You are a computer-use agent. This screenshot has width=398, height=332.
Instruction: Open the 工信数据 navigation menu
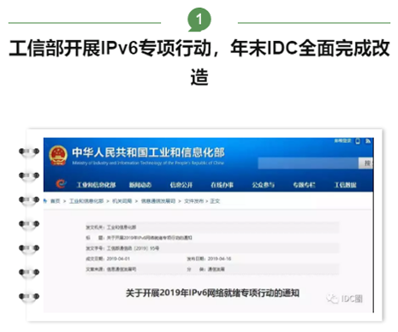pyautogui.click(x=345, y=185)
